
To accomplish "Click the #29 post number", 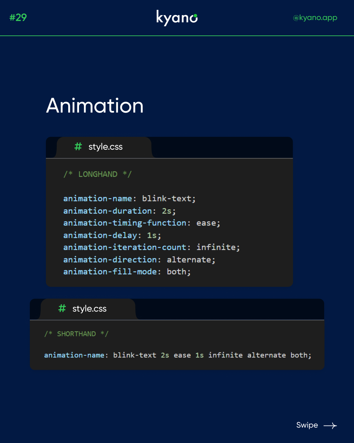I will point(18,17).
